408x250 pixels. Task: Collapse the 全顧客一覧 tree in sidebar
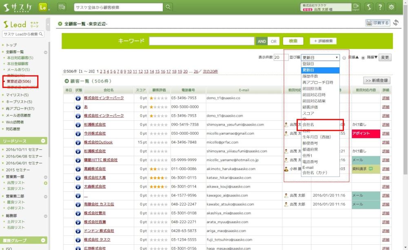tap(46, 52)
